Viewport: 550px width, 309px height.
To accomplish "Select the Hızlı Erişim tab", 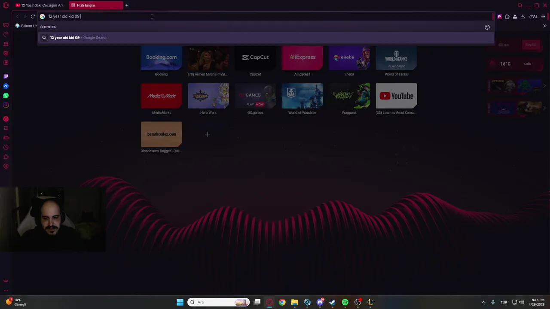I will click(x=95, y=5).
